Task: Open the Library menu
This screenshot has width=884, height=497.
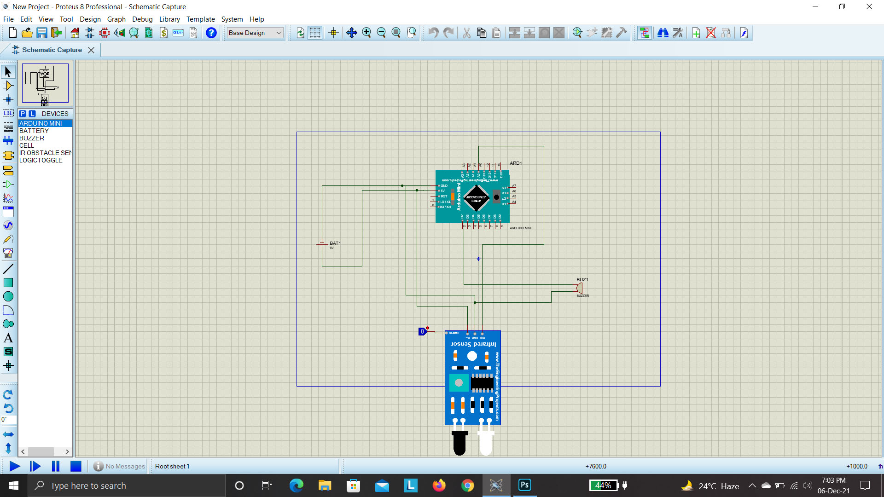Action: point(169,19)
